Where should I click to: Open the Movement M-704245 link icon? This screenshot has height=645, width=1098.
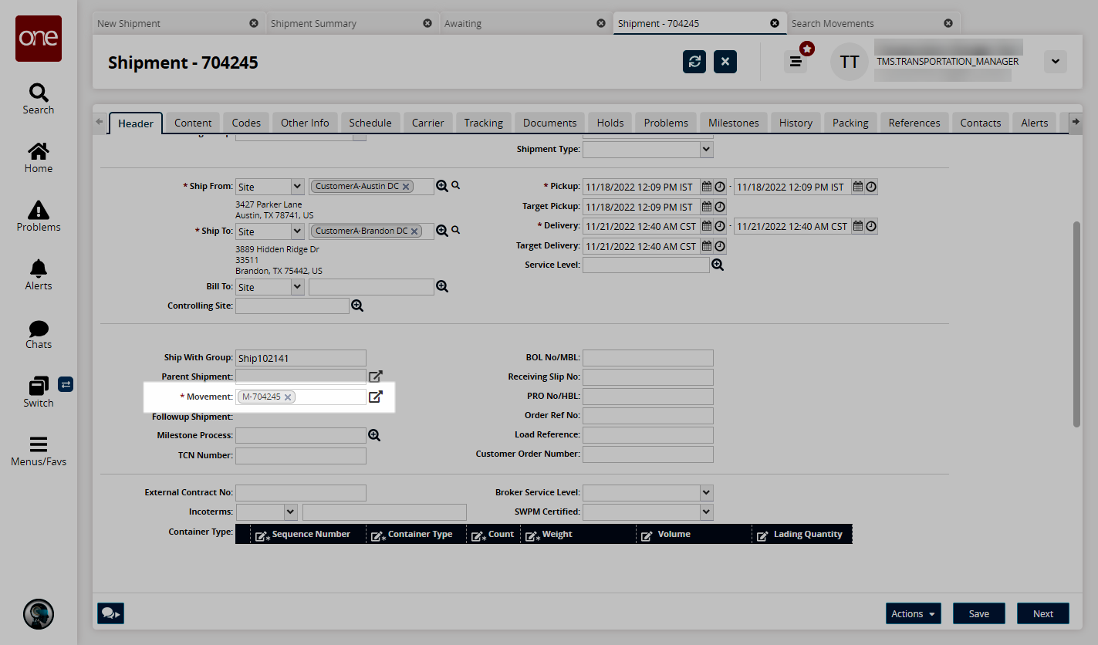pyautogui.click(x=375, y=397)
